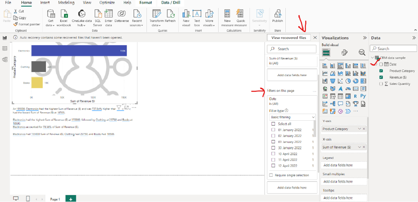Open the Basic filtering type dropdown
Screen dimensions: 418x202
coord(292,117)
